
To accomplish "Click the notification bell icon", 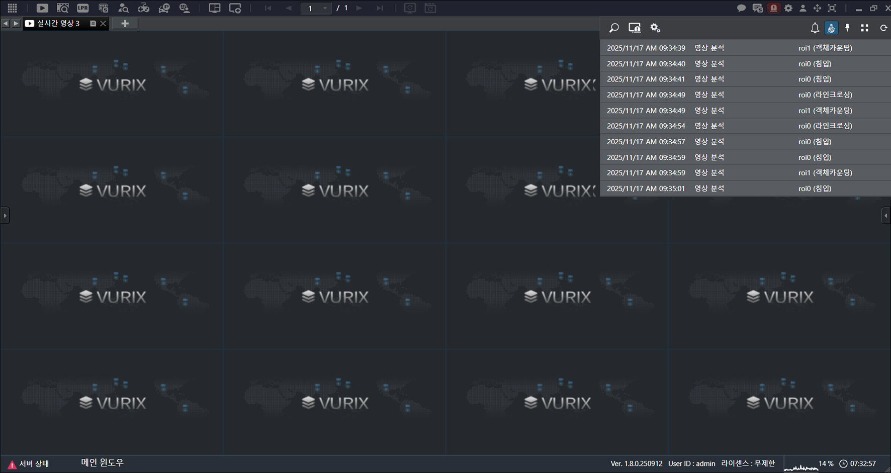I will [815, 28].
